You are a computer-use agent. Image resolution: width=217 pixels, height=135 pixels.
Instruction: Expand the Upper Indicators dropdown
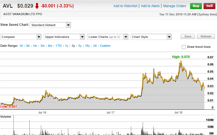pyautogui.click(x=64, y=37)
